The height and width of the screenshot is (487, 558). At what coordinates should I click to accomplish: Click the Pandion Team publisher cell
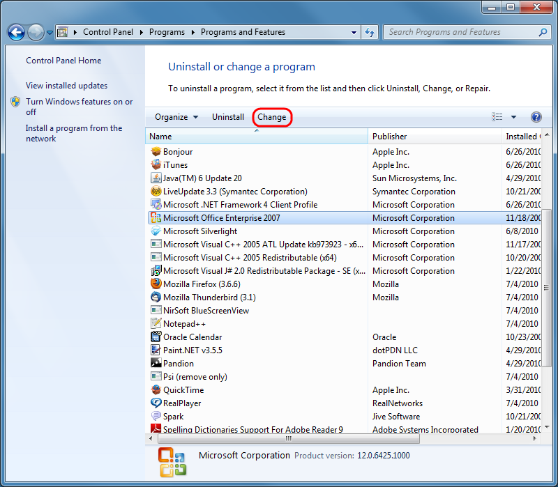coord(399,363)
